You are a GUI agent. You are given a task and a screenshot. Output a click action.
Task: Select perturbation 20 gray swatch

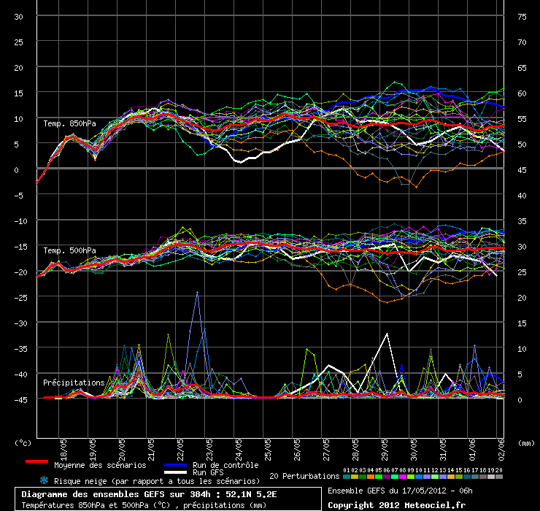coord(498,477)
